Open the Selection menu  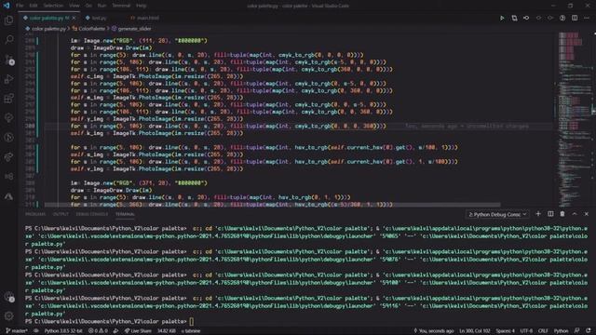click(53, 6)
